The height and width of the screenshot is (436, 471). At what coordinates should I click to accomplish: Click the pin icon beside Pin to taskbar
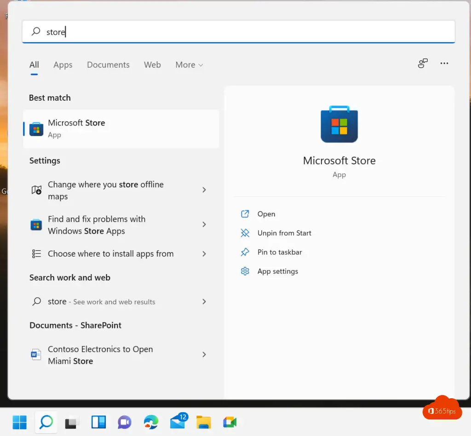(245, 252)
